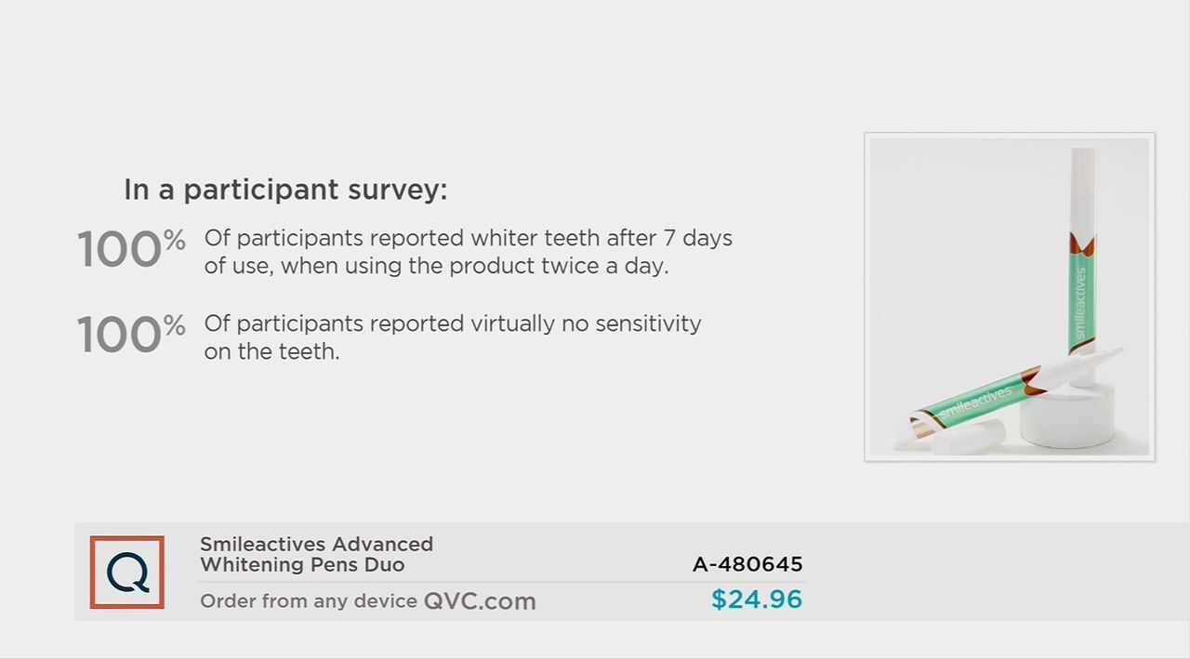This screenshot has width=1190, height=659.
Task: Click the white round pedestal in photo
Action: click(1067, 413)
